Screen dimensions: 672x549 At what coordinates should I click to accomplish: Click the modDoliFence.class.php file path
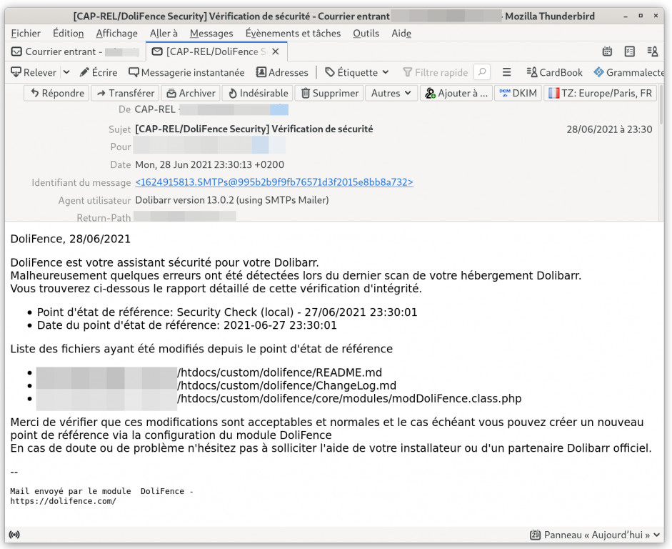click(349, 398)
